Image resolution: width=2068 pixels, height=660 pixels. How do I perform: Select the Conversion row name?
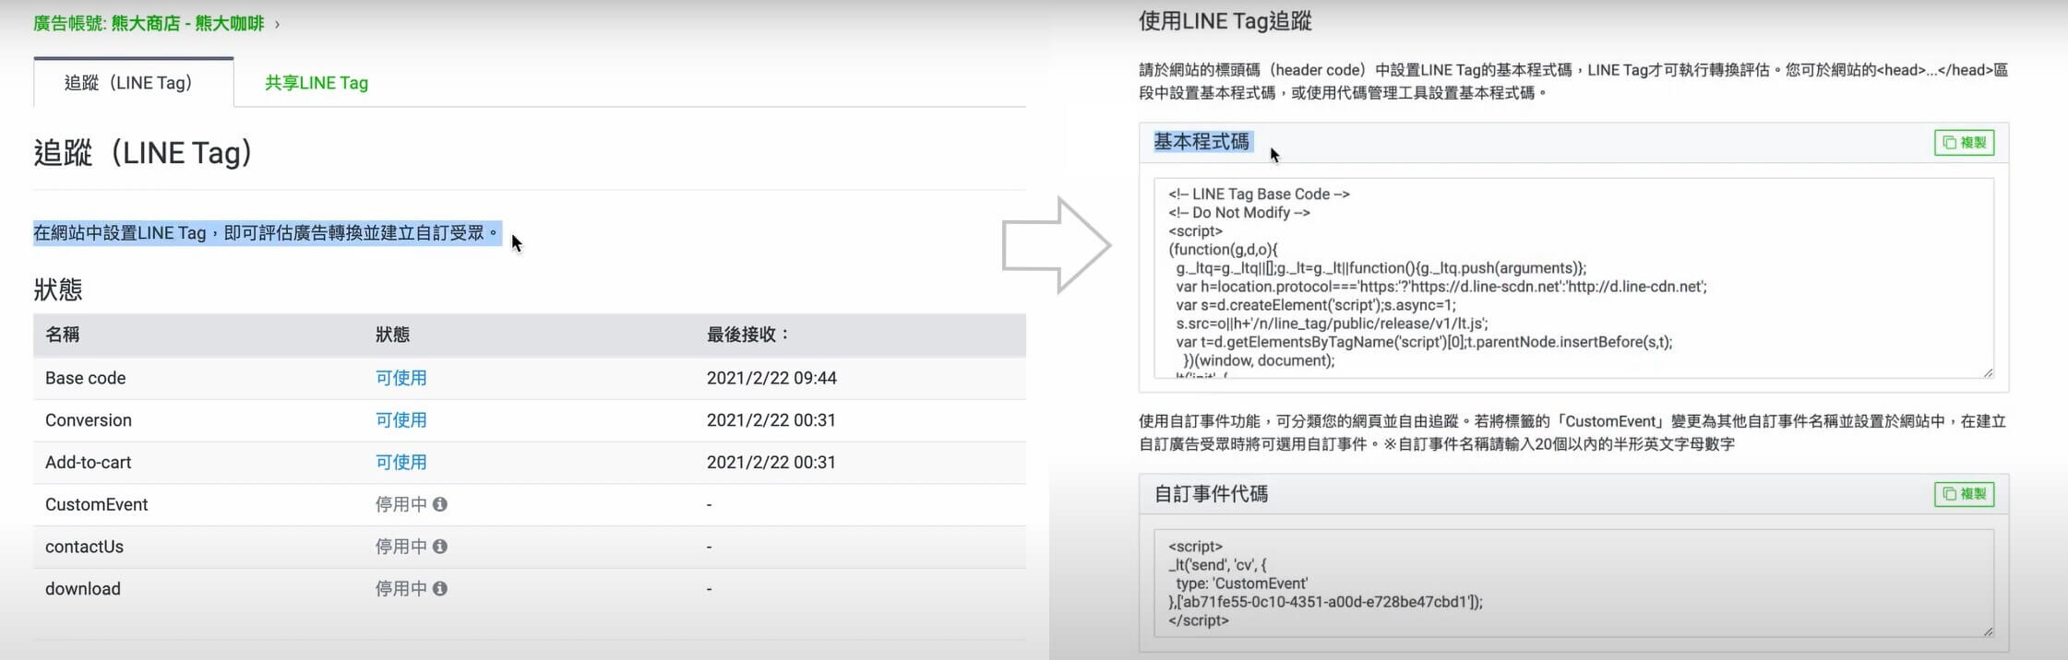click(x=89, y=420)
